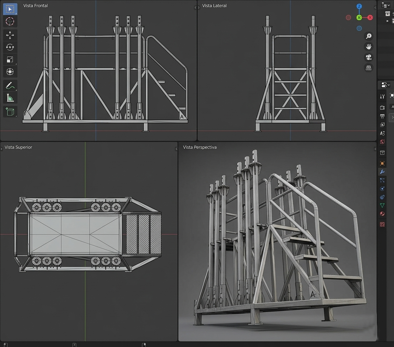
Task: Pick the Rotate tool
Action: (x=10, y=47)
